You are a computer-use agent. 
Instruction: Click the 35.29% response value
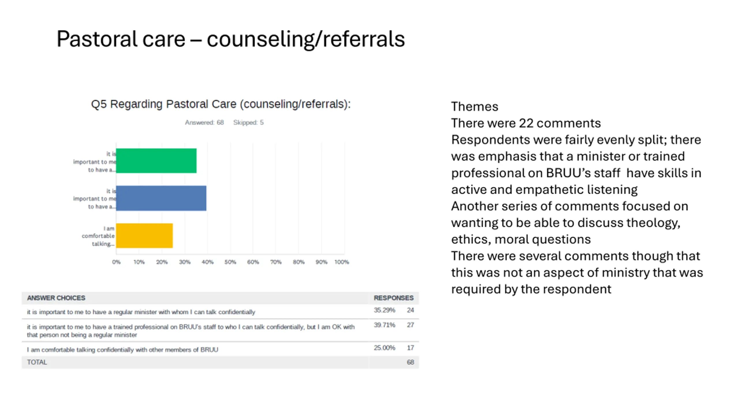pyautogui.click(x=384, y=310)
